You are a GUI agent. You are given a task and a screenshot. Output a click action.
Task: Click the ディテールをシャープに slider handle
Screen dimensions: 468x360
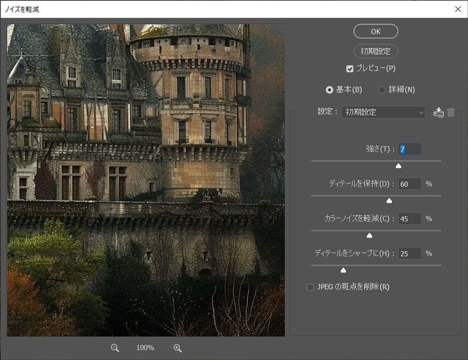tap(343, 270)
